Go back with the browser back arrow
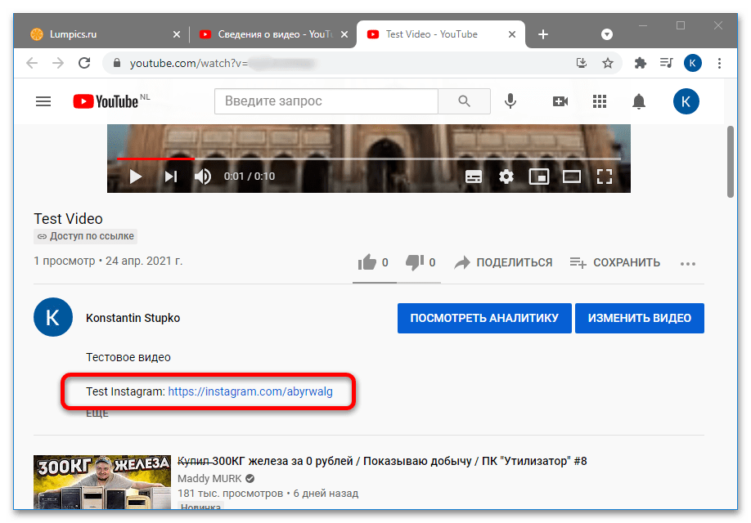Viewport: 751px width, 523px height. click(x=32, y=63)
